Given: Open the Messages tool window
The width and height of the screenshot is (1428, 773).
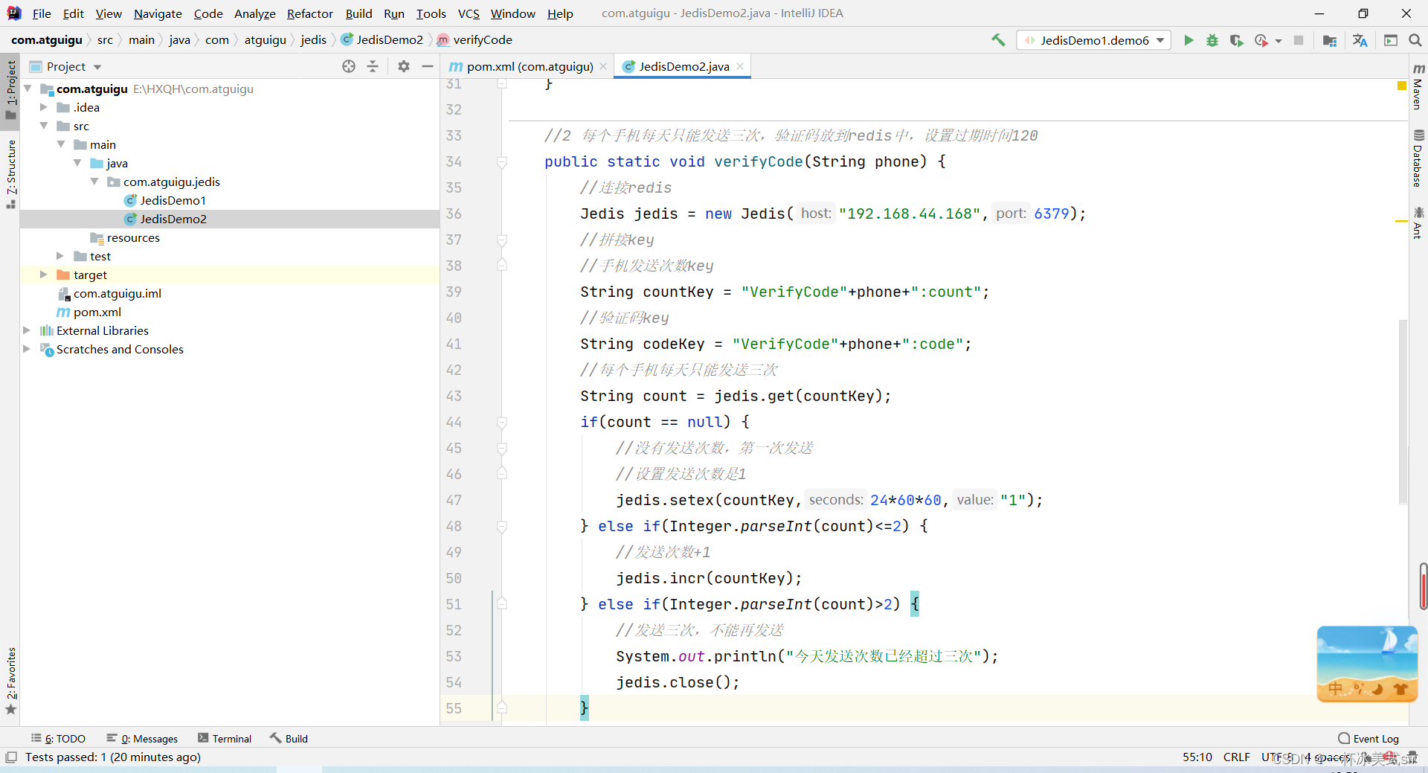Looking at the screenshot, I should (x=142, y=739).
